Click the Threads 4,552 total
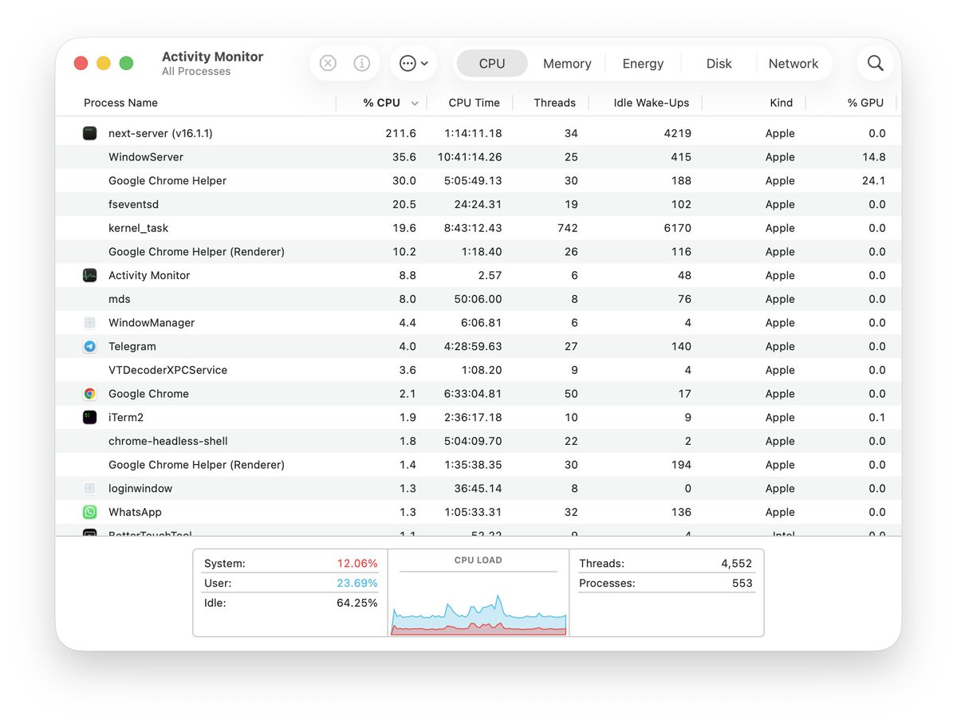The image size is (957, 724). pyautogui.click(x=666, y=563)
